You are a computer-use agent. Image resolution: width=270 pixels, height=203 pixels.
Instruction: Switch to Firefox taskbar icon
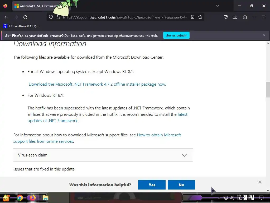click(32, 198)
